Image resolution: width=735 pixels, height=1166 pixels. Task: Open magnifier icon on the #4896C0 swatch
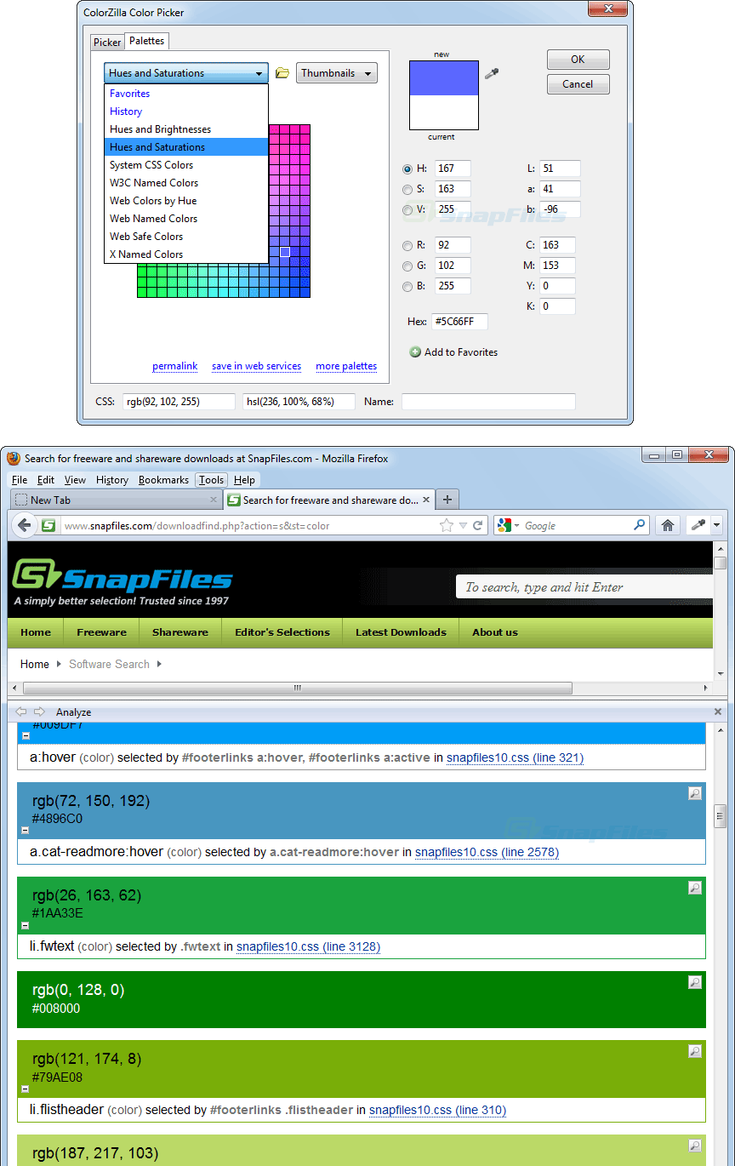tap(695, 793)
